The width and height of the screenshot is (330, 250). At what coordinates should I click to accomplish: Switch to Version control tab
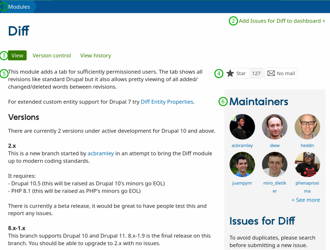52,55
